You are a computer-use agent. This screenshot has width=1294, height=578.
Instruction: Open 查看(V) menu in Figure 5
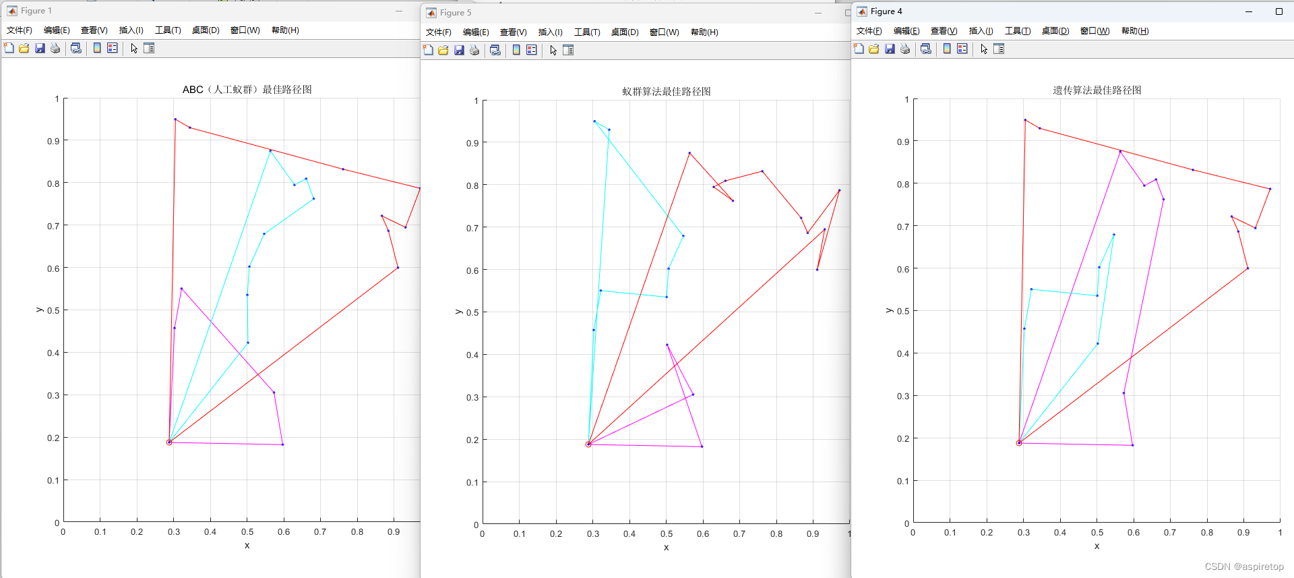[x=514, y=32]
